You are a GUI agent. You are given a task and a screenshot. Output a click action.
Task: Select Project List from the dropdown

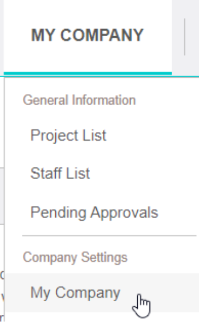pyautogui.click(x=68, y=136)
